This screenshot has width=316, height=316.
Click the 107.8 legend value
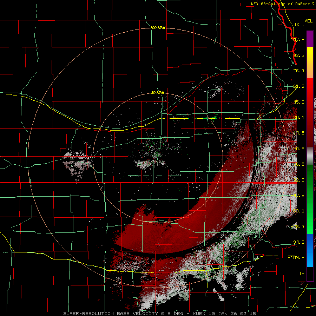point(297,39)
